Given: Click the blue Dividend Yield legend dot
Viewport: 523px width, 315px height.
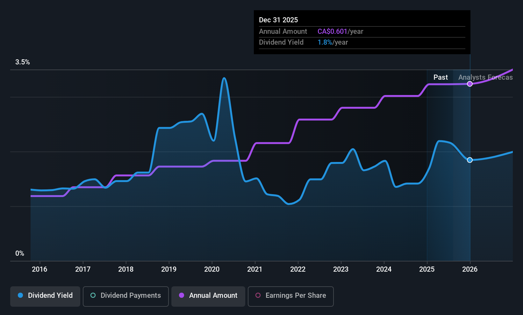Looking at the screenshot, I should 20,296.
